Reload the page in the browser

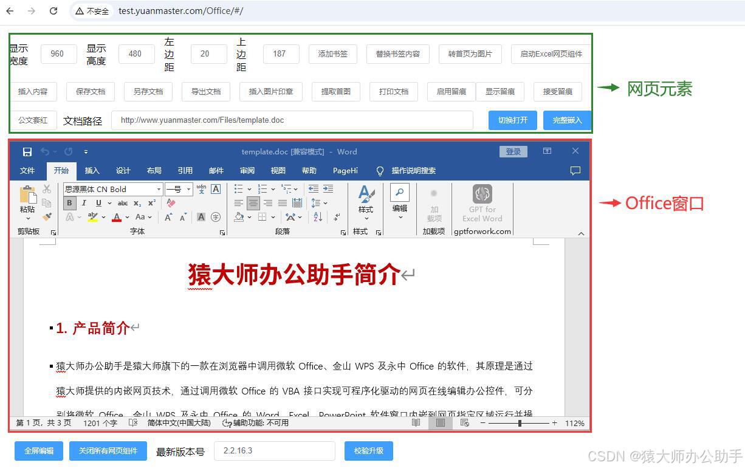coord(53,11)
